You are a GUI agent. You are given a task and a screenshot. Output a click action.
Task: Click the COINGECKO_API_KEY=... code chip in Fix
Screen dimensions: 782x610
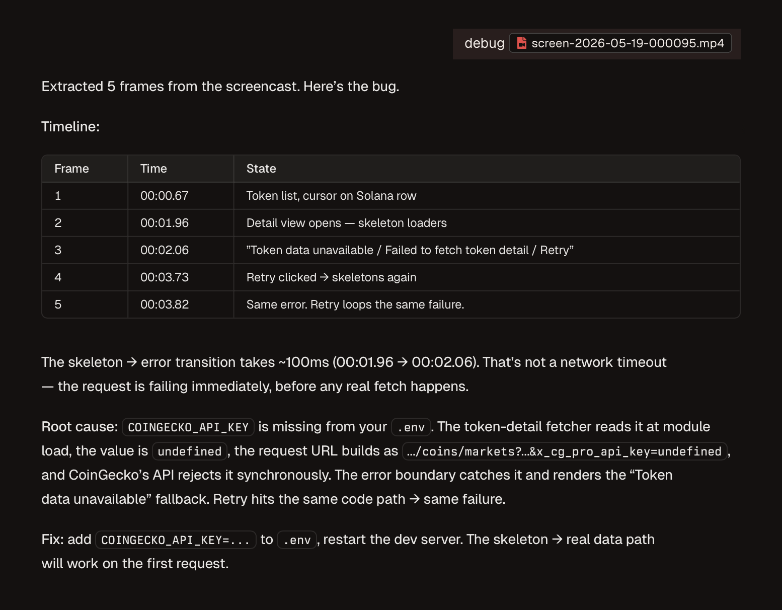[x=176, y=540]
